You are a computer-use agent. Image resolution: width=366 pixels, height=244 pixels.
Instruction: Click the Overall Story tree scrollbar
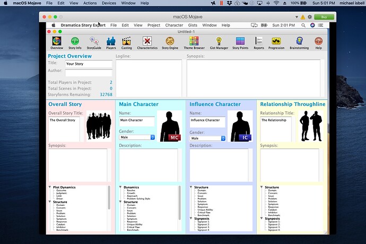(109, 197)
